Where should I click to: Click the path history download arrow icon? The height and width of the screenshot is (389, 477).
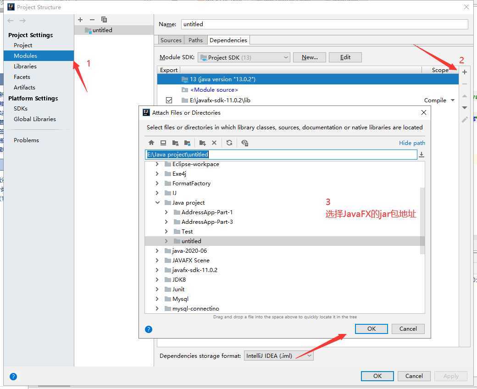pos(422,155)
